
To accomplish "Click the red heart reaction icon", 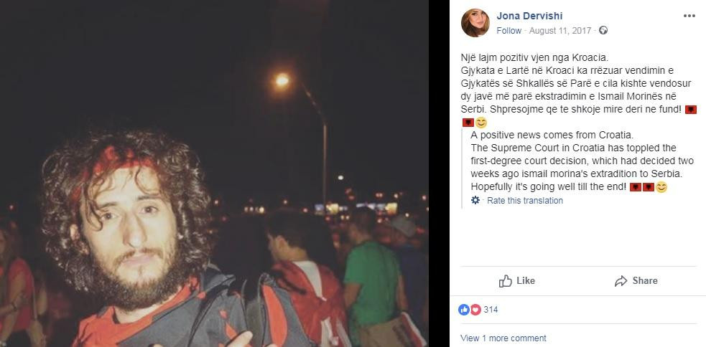I will coord(475,310).
